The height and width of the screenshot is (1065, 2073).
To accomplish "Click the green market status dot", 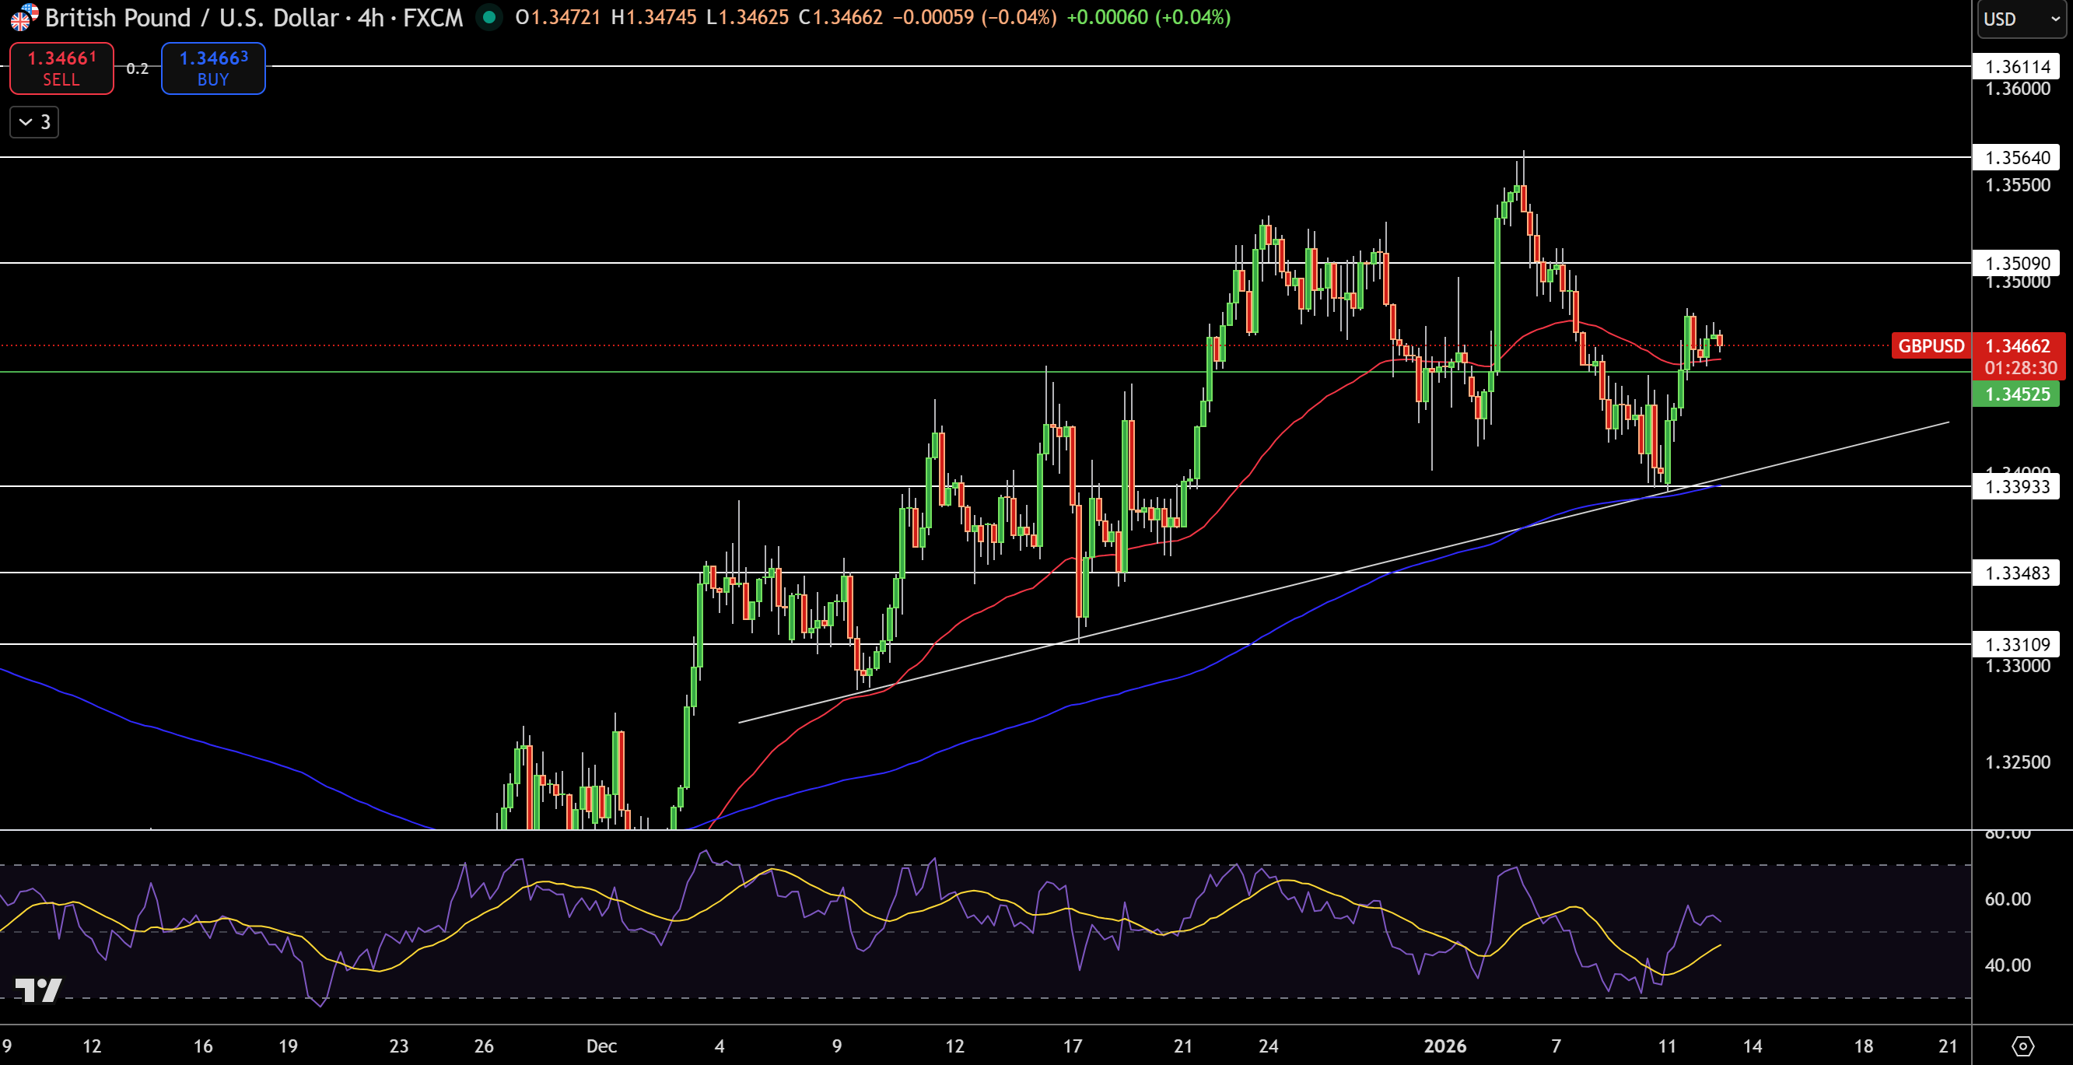I will 488,17.
